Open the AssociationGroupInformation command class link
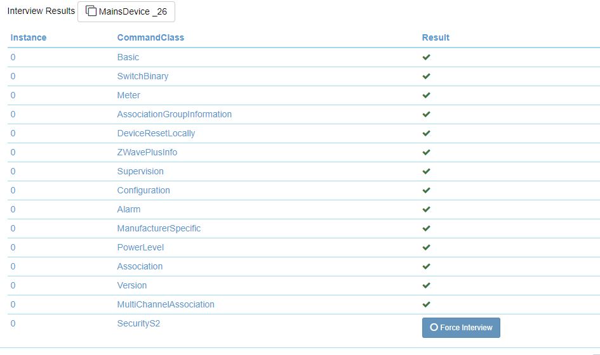Image resolution: width=600 pixels, height=355 pixels. 174,114
